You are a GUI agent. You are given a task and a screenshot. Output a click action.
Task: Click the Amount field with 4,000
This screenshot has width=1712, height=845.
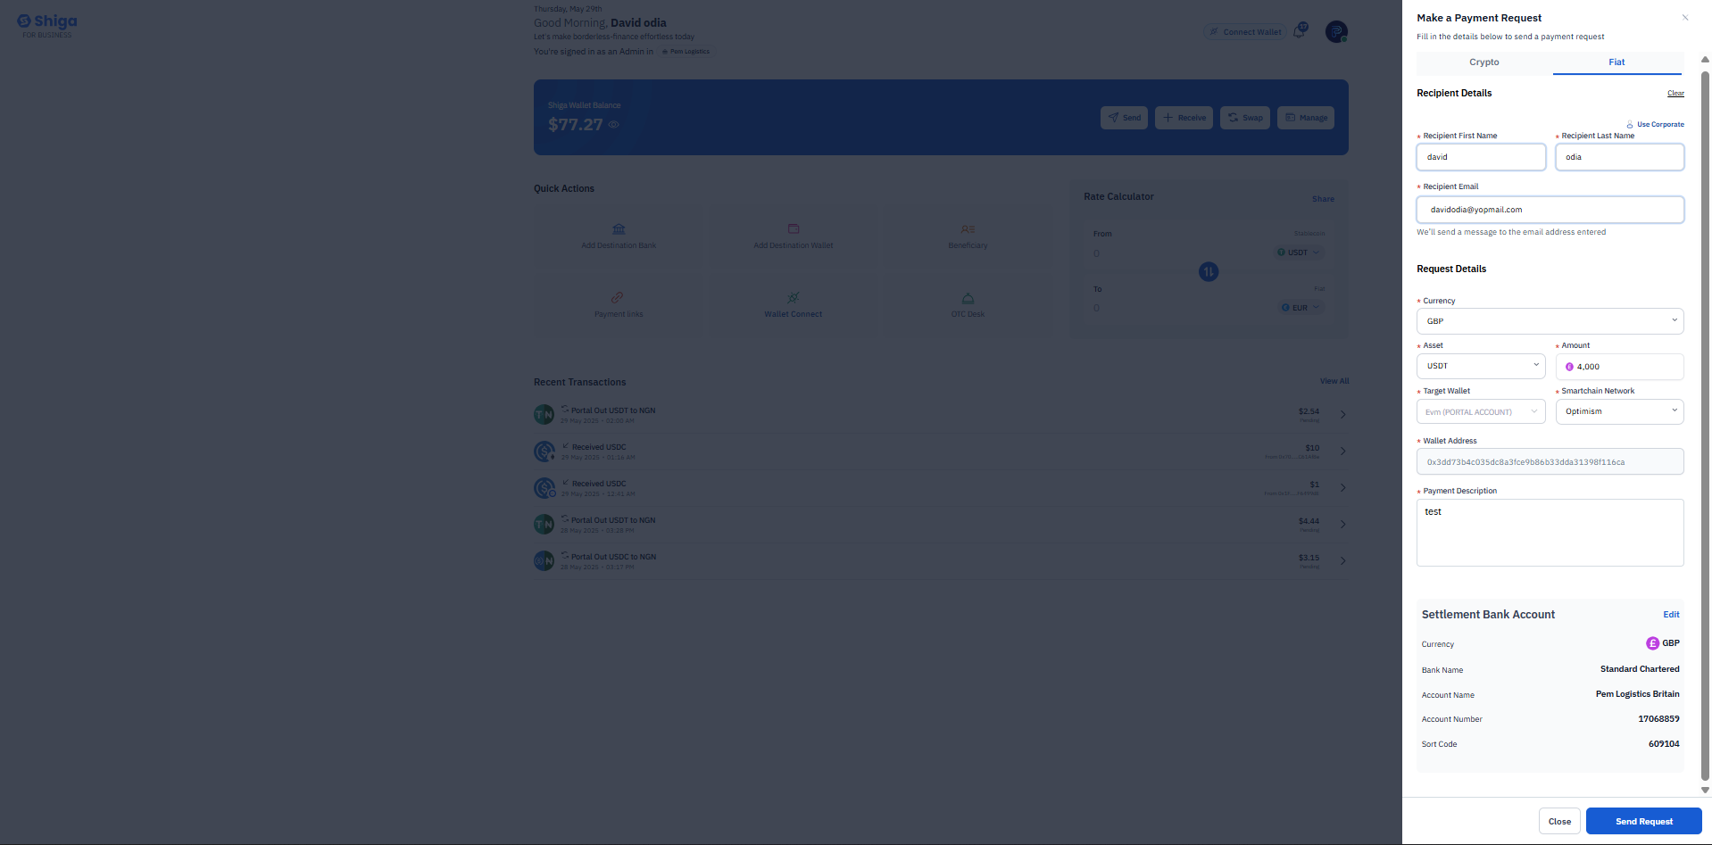1619,367
